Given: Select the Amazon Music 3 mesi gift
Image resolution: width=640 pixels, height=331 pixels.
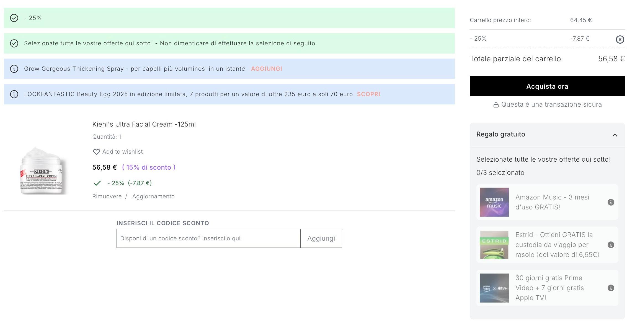Looking at the screenshot, I should point(547,202).
